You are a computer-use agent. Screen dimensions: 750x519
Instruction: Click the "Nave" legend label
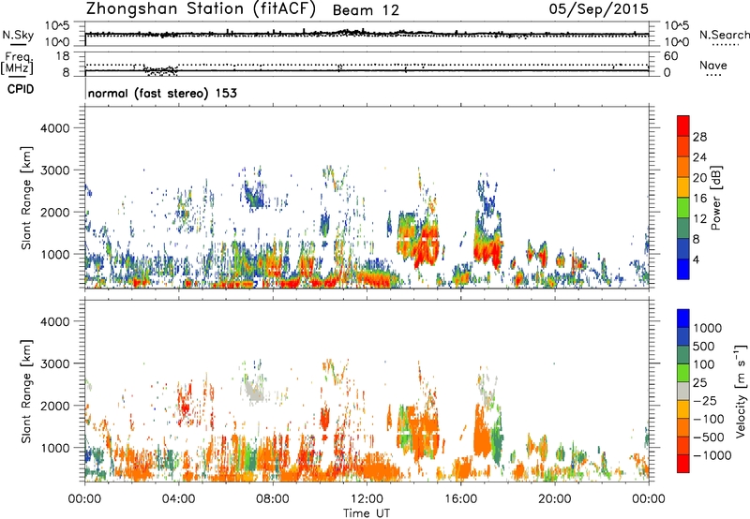coord(713,65)
